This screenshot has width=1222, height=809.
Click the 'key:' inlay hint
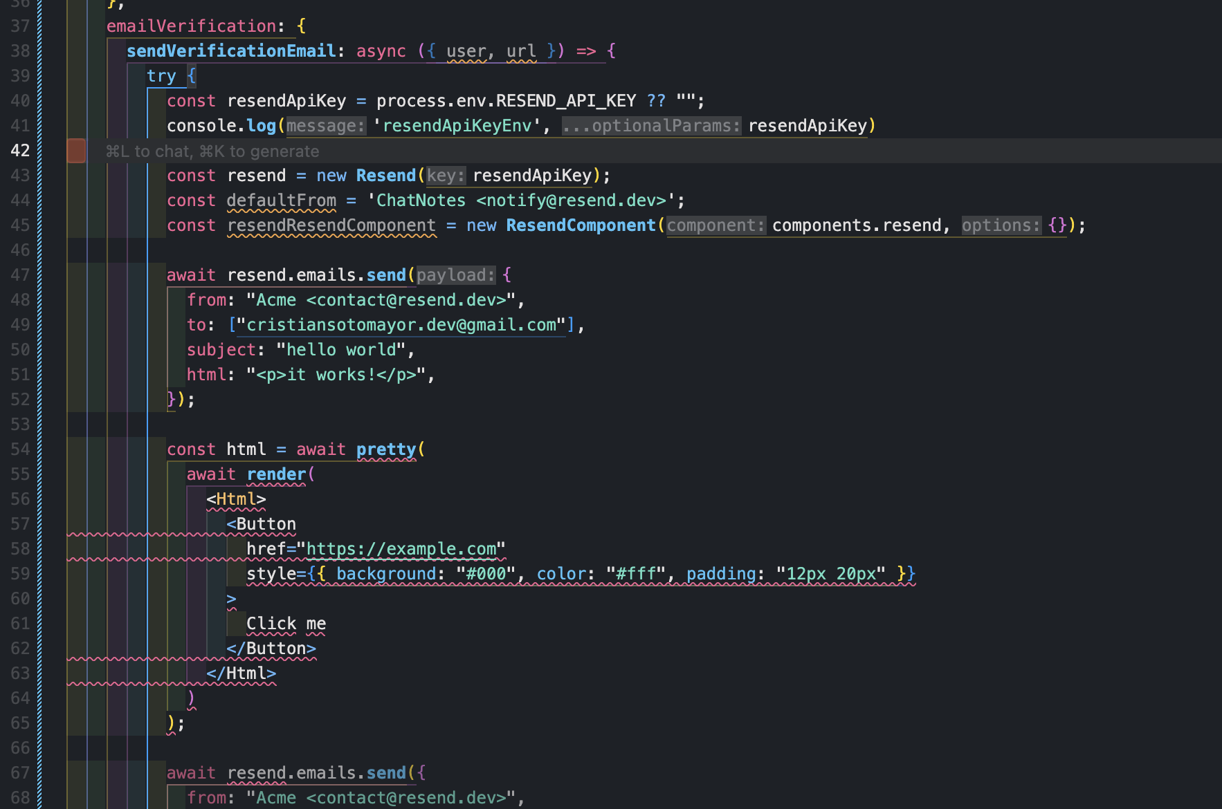tap(446, 176)
